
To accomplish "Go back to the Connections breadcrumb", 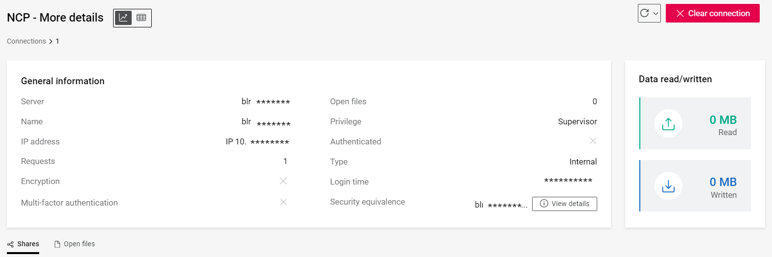I will point(26,41).
